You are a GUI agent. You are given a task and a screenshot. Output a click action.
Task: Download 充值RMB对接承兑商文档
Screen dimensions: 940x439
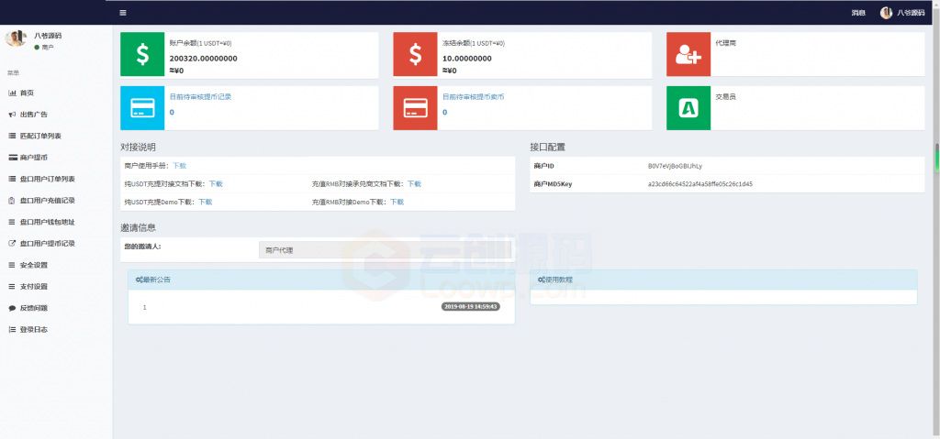[x=414, y=184]
